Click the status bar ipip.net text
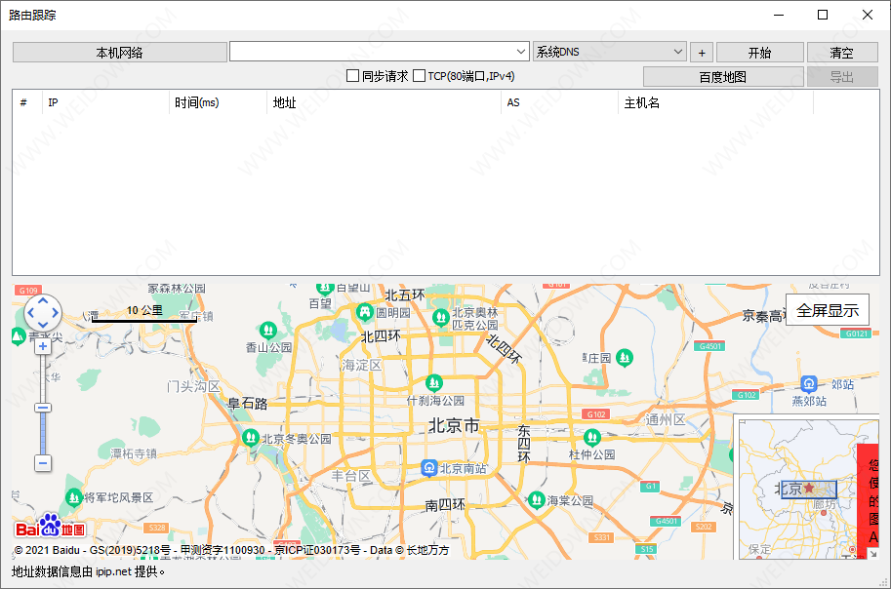891x589 pixels. click(113, 572)
